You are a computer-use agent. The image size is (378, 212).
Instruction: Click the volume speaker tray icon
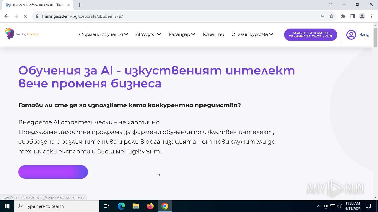tap(340, 206)
